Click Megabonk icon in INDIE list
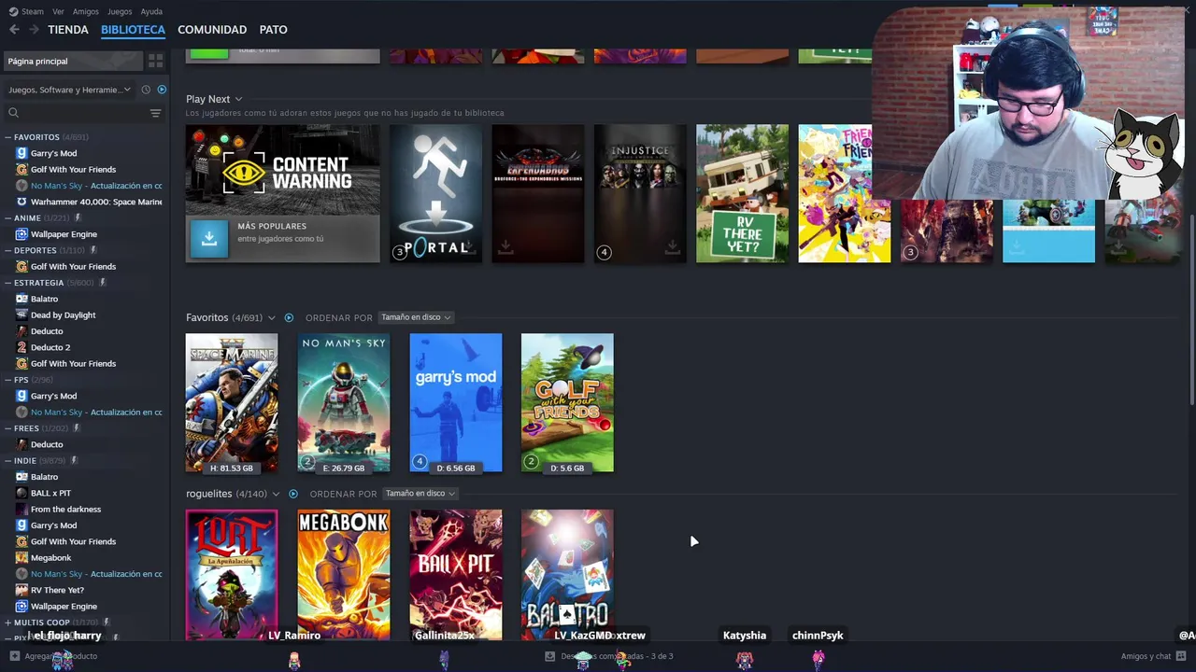 (22, 558)
